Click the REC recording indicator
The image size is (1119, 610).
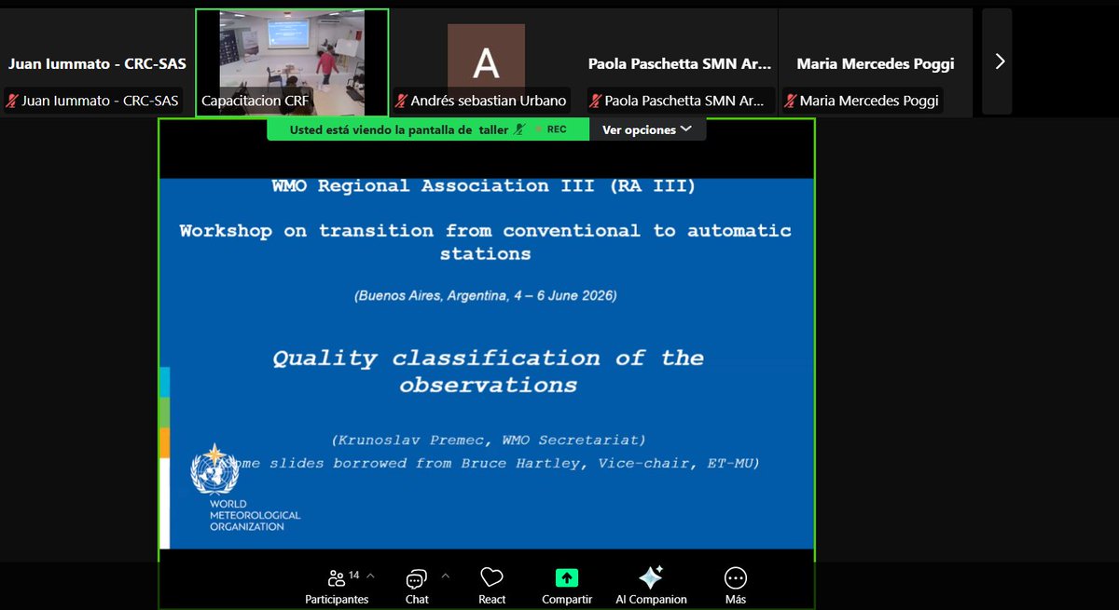(551, 129)
